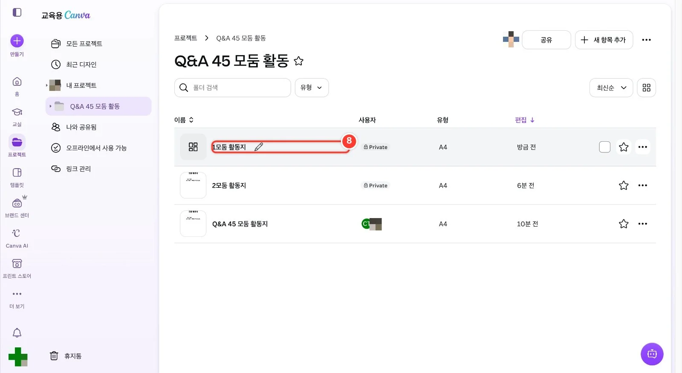682x373 pixels.
Task: Click the 공유 button
Action: (x=546, y=40)
